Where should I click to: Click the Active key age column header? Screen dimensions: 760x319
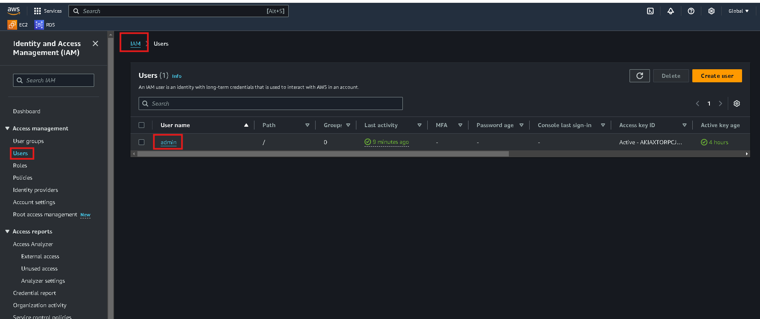click(x=720, y=125)
